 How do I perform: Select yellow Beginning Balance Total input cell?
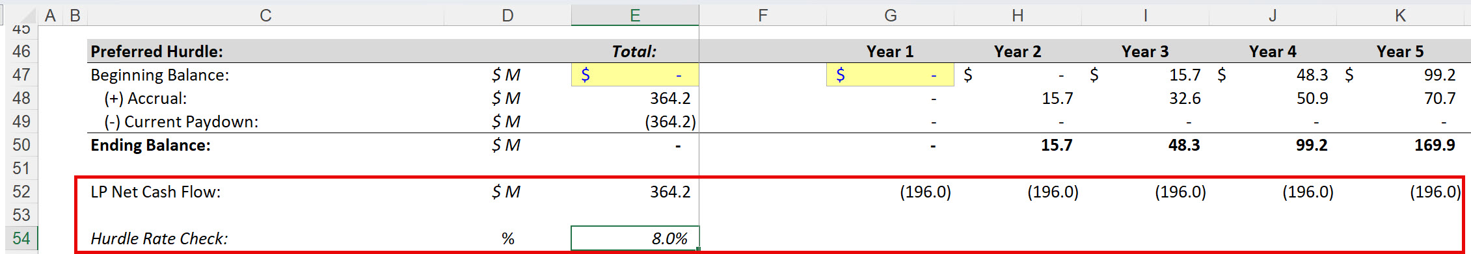[x=635, y=75]
